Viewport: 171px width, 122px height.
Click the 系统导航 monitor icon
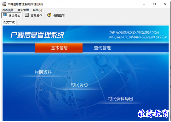pyautogui.click(x=5, y=15)
